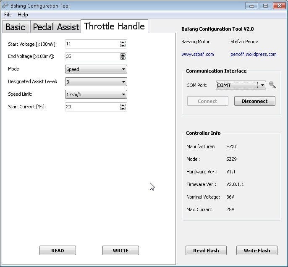Increase Start Current with up arrow
This screenshot has width=288, height=267.
(x=123, y=105)
